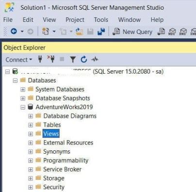Click the Filter funnel icon
This screenshot has height=192, width=196.
point(73,60)
